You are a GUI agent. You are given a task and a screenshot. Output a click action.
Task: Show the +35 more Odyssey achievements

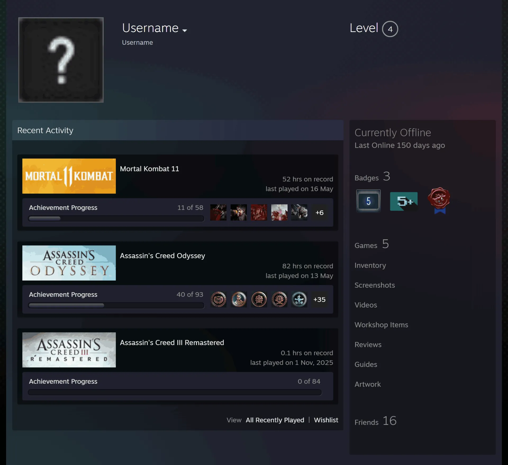pyautogui.click(x=319, y=300)
